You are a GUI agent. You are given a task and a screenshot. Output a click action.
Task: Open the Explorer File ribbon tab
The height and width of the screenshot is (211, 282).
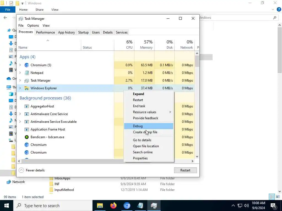[x=7, y=10]
